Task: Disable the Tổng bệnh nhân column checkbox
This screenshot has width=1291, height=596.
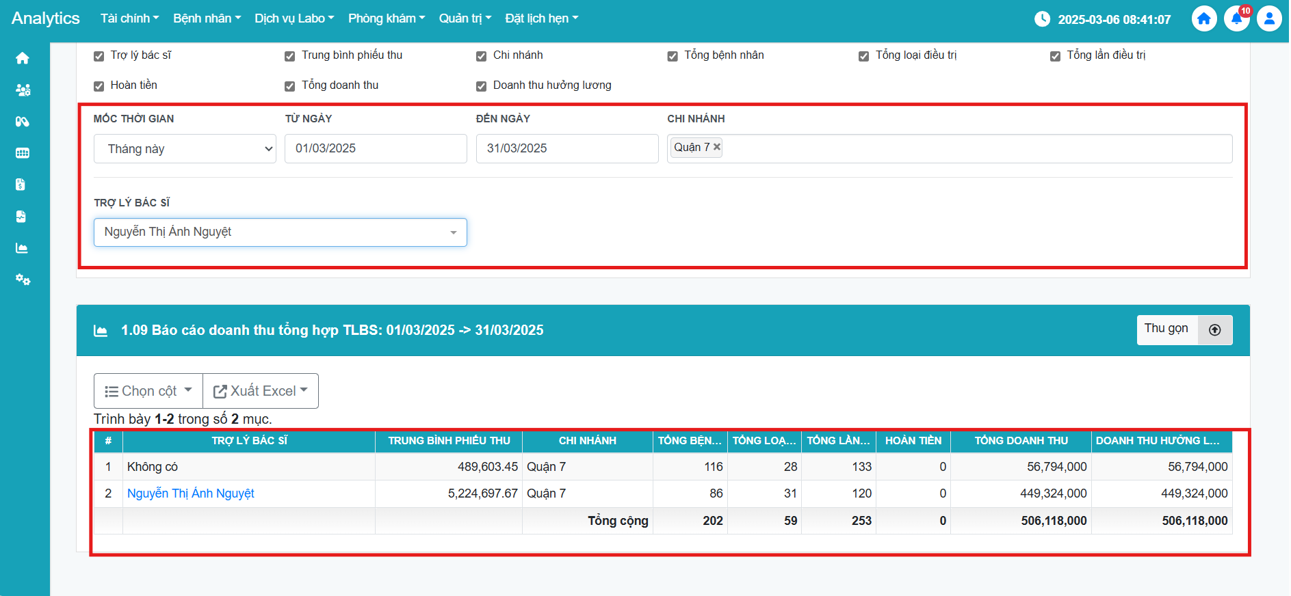Action: (673, 56)
